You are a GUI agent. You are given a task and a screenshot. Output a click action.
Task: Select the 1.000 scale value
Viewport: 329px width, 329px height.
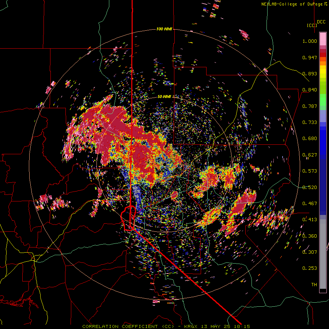point(310,41)
